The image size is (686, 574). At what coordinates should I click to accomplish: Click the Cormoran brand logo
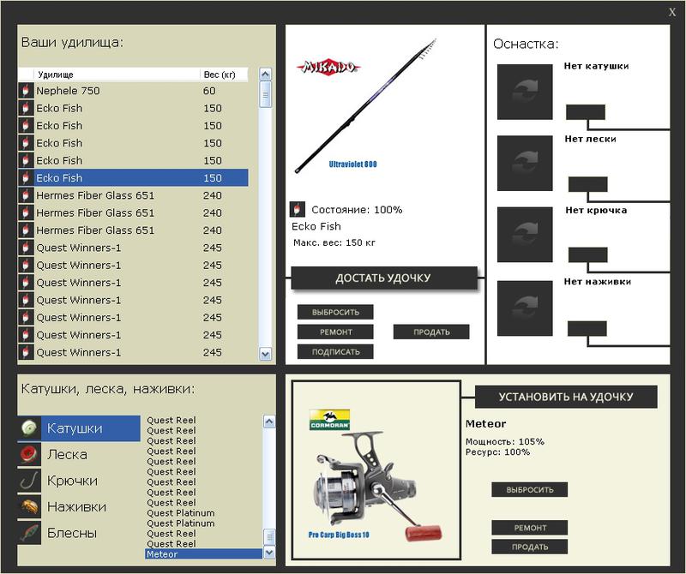[x=329, y=420]
